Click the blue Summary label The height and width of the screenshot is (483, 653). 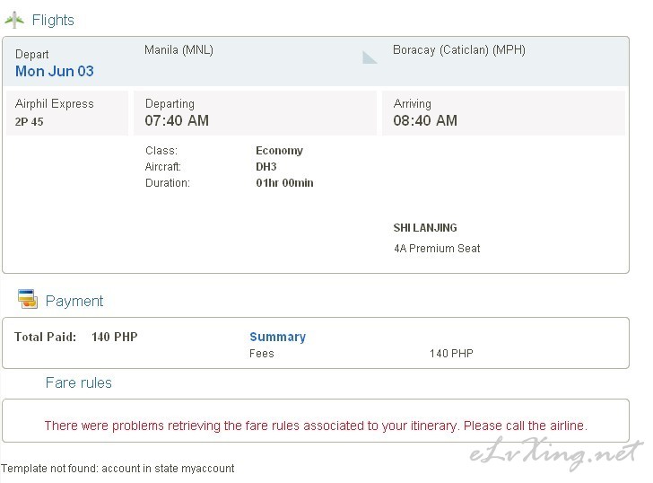277,337
